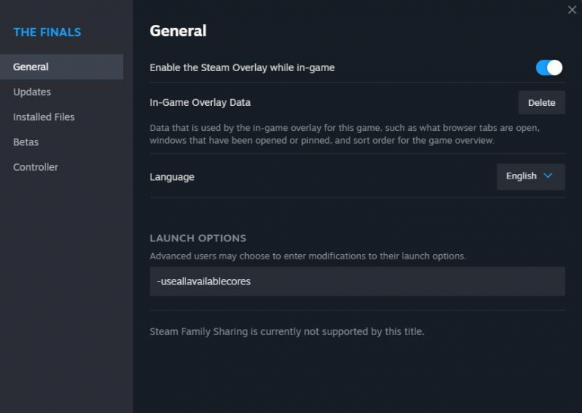Click THE FINALS game title
The width and height of the screenshot is (582, 413).
tap(47, 32)
